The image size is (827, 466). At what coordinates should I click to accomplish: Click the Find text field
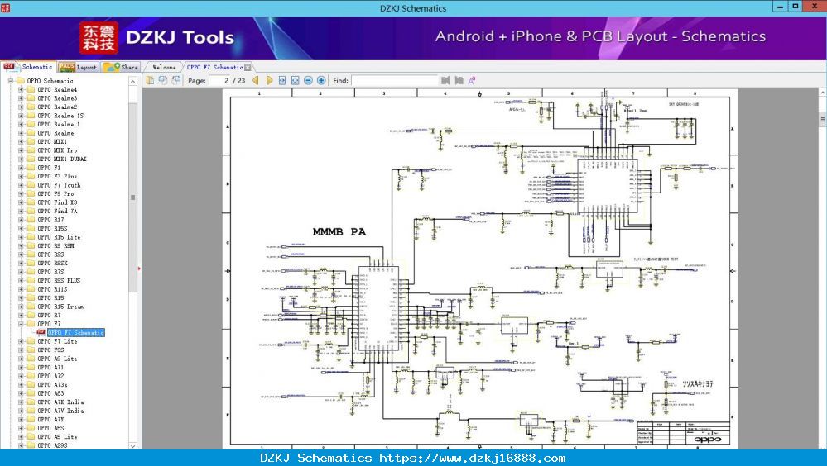click(x=395, y=81)
